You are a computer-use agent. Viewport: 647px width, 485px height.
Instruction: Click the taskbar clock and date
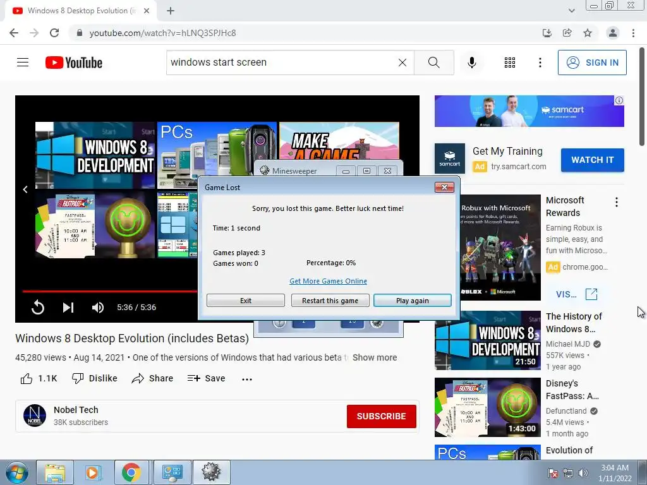[x=615, y=473]
